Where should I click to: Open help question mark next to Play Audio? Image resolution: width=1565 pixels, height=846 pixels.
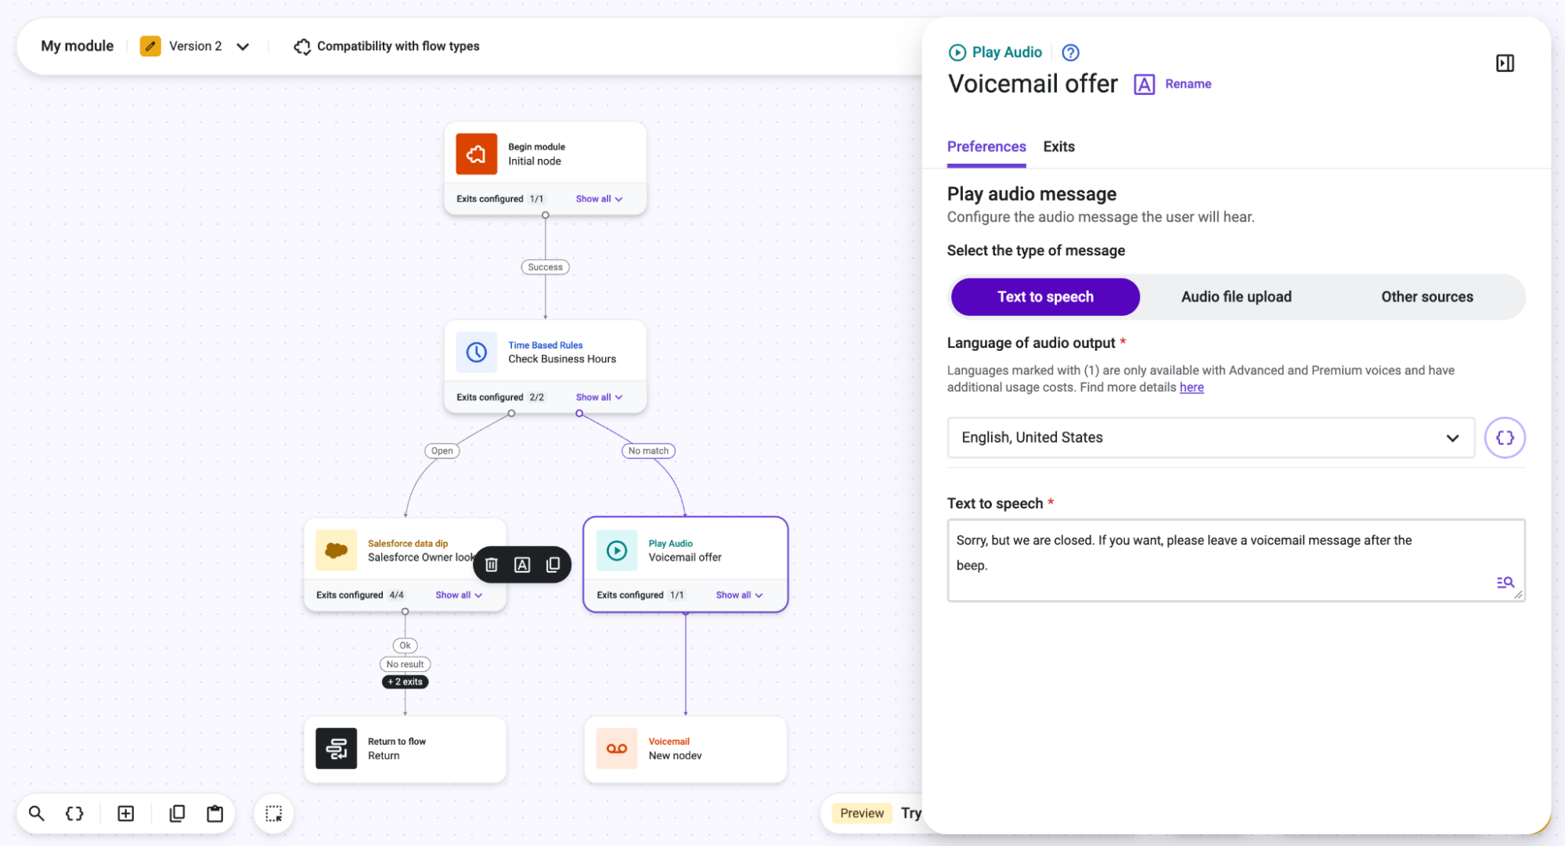click(1070, 52)
